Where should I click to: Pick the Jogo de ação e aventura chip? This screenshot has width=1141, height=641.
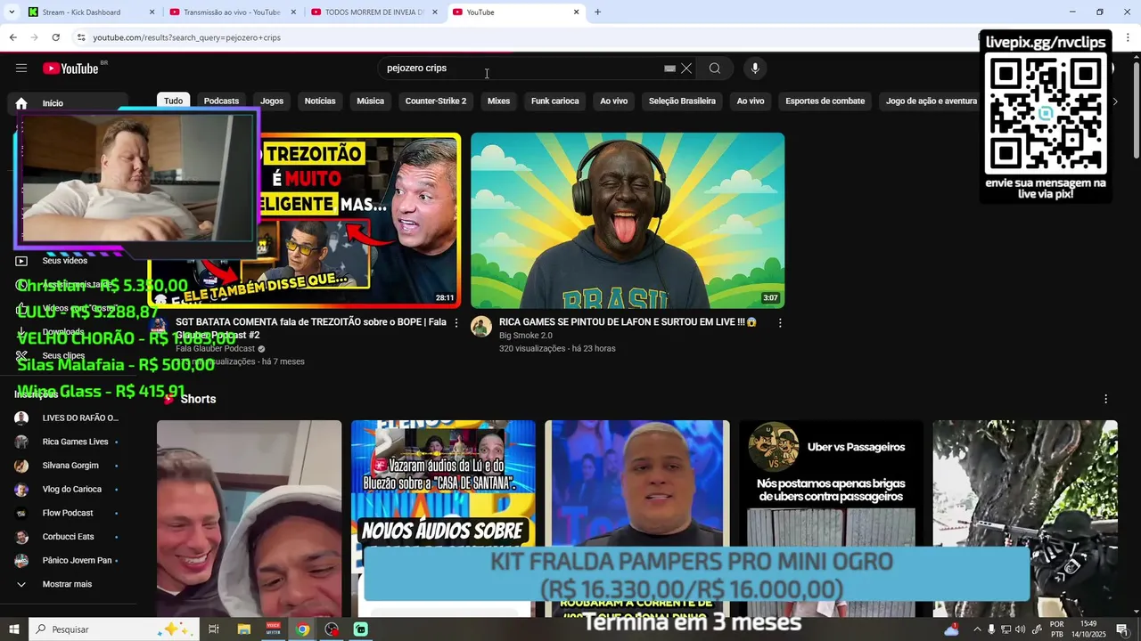[x=932, y=101]
